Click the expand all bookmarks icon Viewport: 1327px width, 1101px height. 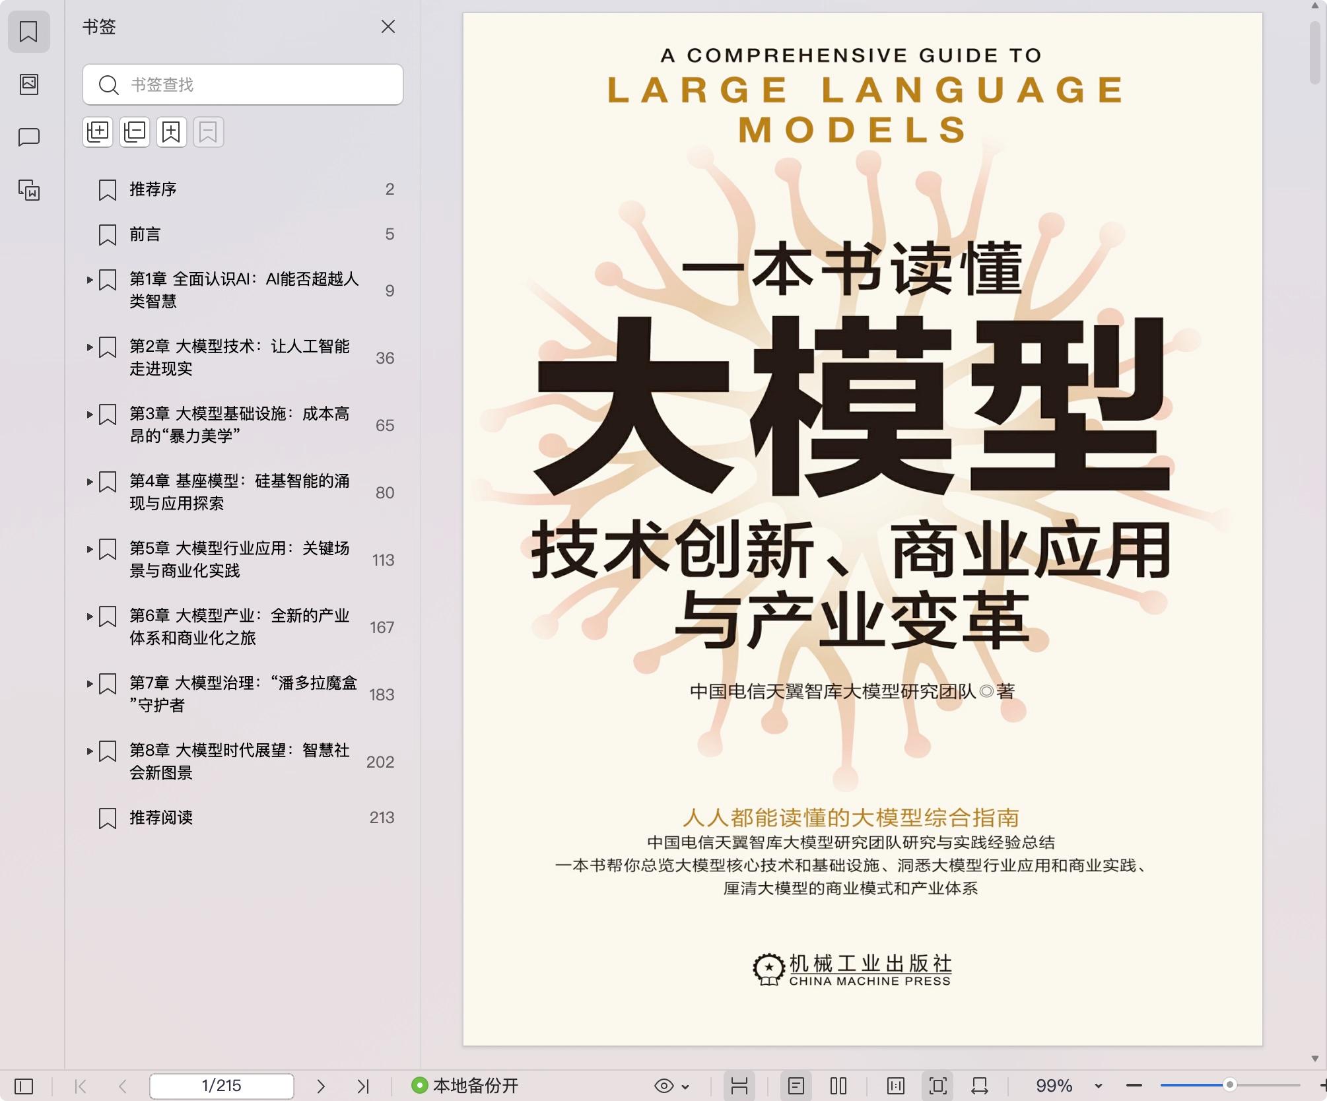point(98,132)
